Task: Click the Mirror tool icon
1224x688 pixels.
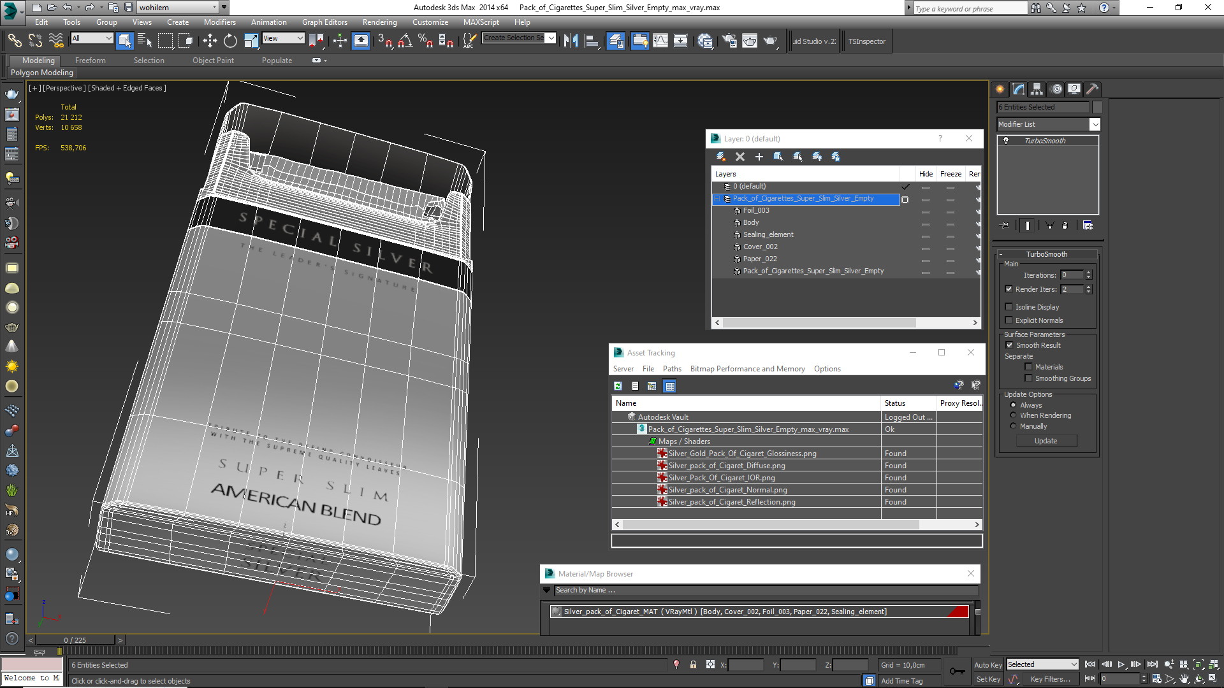Action: click(x=571, y=41)
